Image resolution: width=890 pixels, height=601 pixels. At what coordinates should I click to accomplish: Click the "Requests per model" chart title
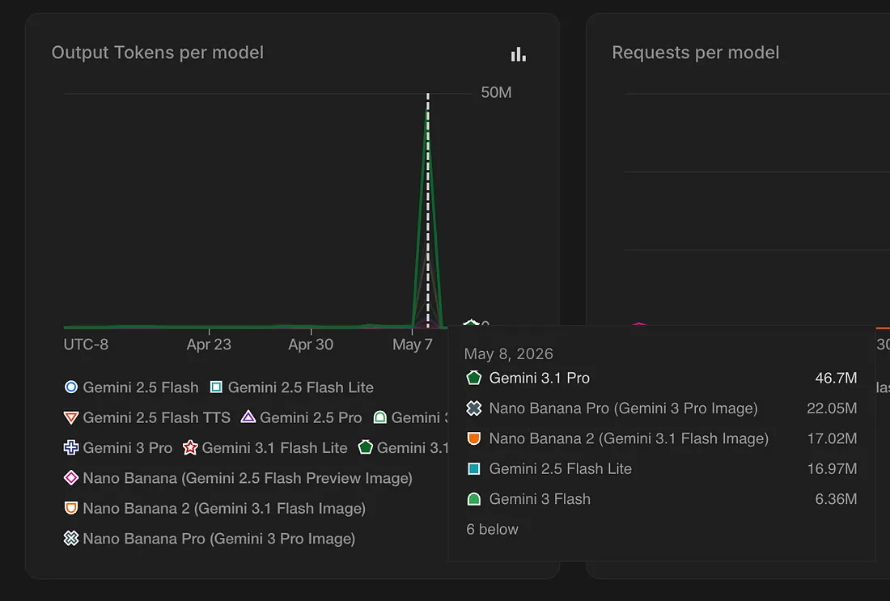pos(695,53)
